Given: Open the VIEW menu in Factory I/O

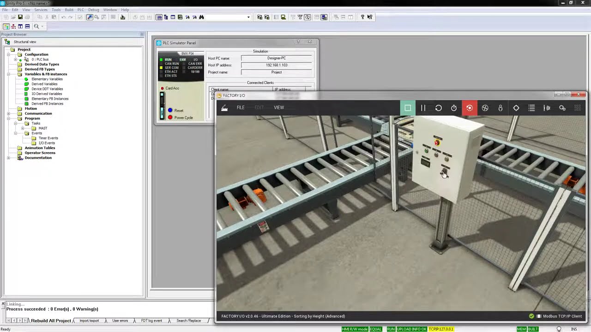Looking at the screenshot, I should 279,107.
